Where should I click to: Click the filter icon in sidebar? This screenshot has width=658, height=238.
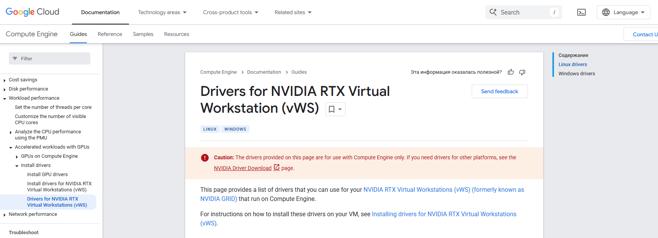[x=15, y=58]
